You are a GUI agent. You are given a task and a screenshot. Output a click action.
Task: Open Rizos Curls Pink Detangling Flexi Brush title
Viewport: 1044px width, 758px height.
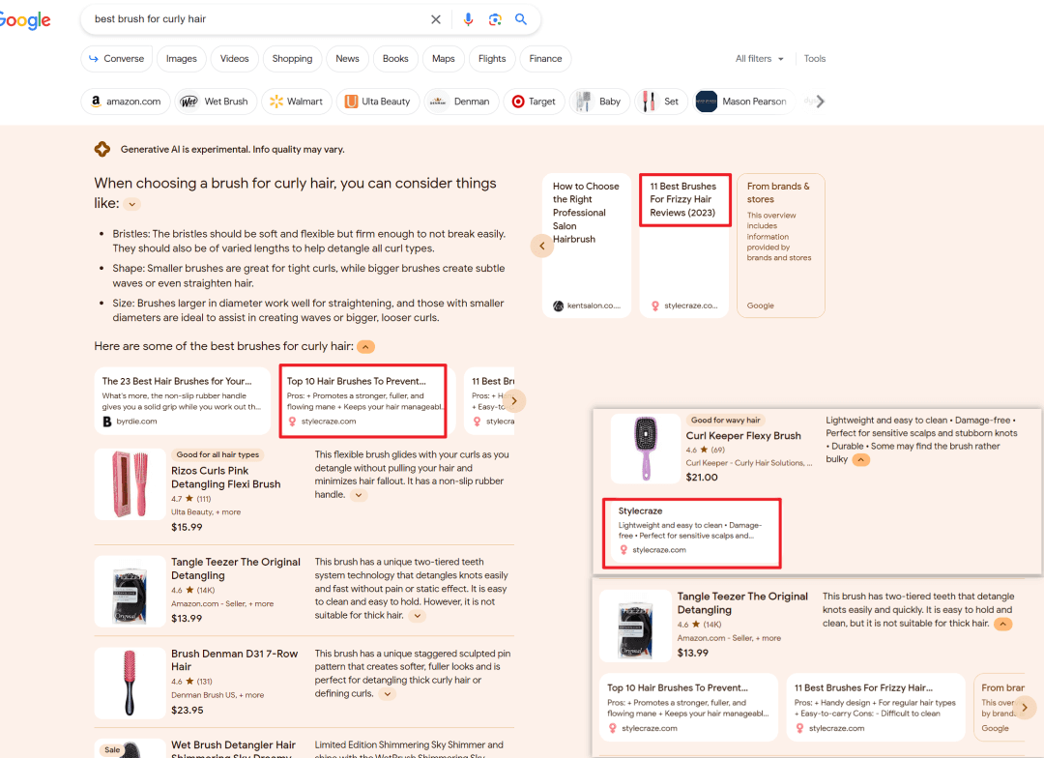tap(225, 478)
